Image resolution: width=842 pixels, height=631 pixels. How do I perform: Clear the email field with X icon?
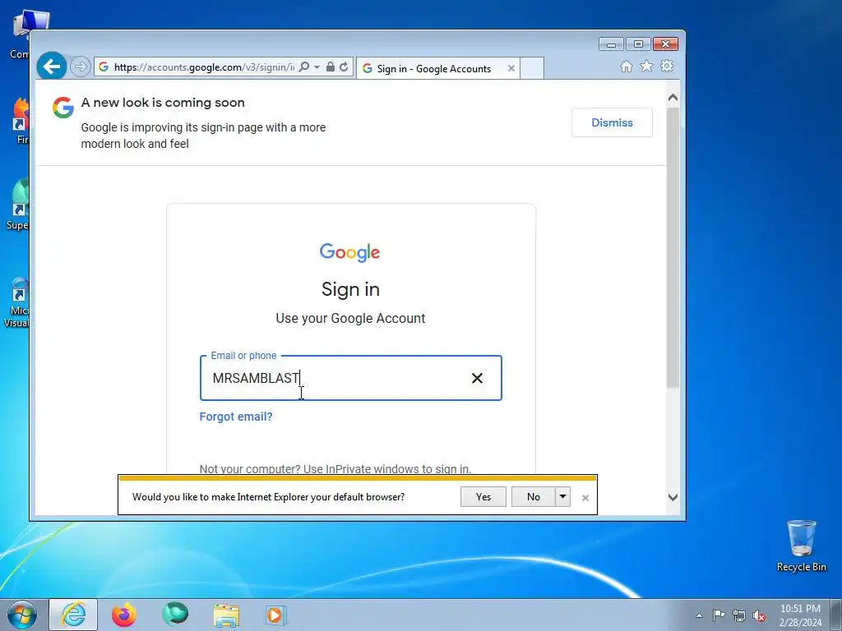(477, 378)
